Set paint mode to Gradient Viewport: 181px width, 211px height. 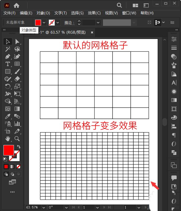point(12,167)
